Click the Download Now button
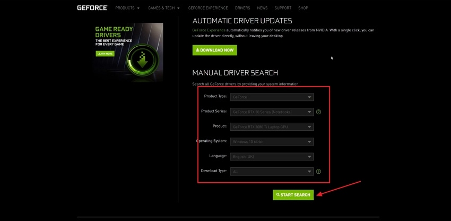Image resolution: width=451 pixels, height=221 pixels. pyautogui.click(x=215, y=50)
